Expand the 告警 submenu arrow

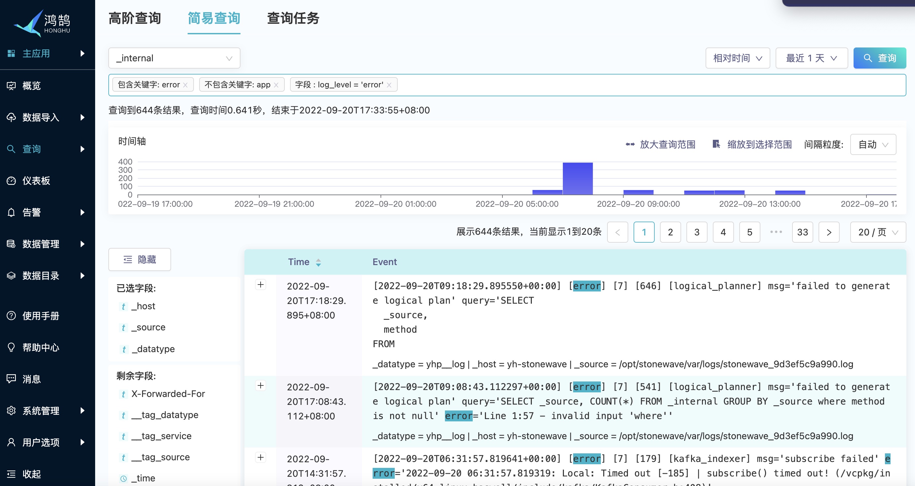[82, 212]
